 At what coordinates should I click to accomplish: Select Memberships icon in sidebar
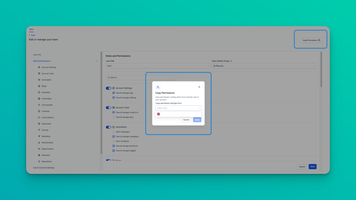(39, 143)
